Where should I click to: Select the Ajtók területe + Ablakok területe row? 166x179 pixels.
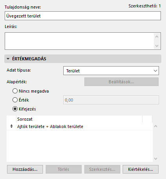tap(79, 126)
